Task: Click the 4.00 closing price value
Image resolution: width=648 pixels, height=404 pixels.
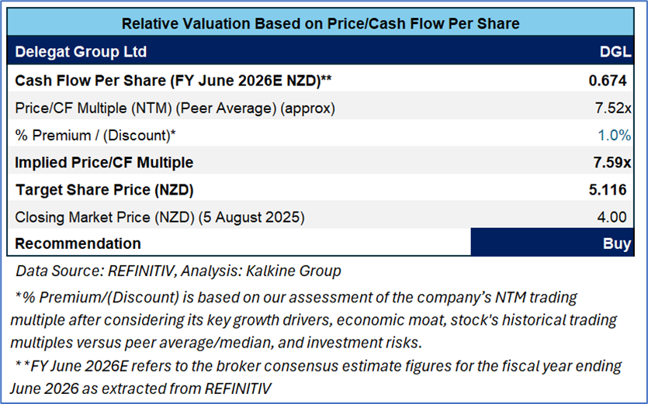Action: pyautogui.click(x=617, y=217)
